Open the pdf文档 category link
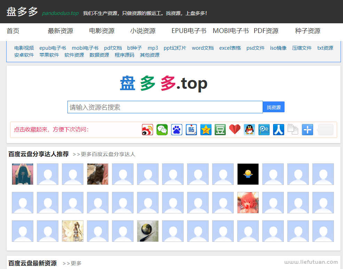The image size is (343, 269). pos(113,48)
